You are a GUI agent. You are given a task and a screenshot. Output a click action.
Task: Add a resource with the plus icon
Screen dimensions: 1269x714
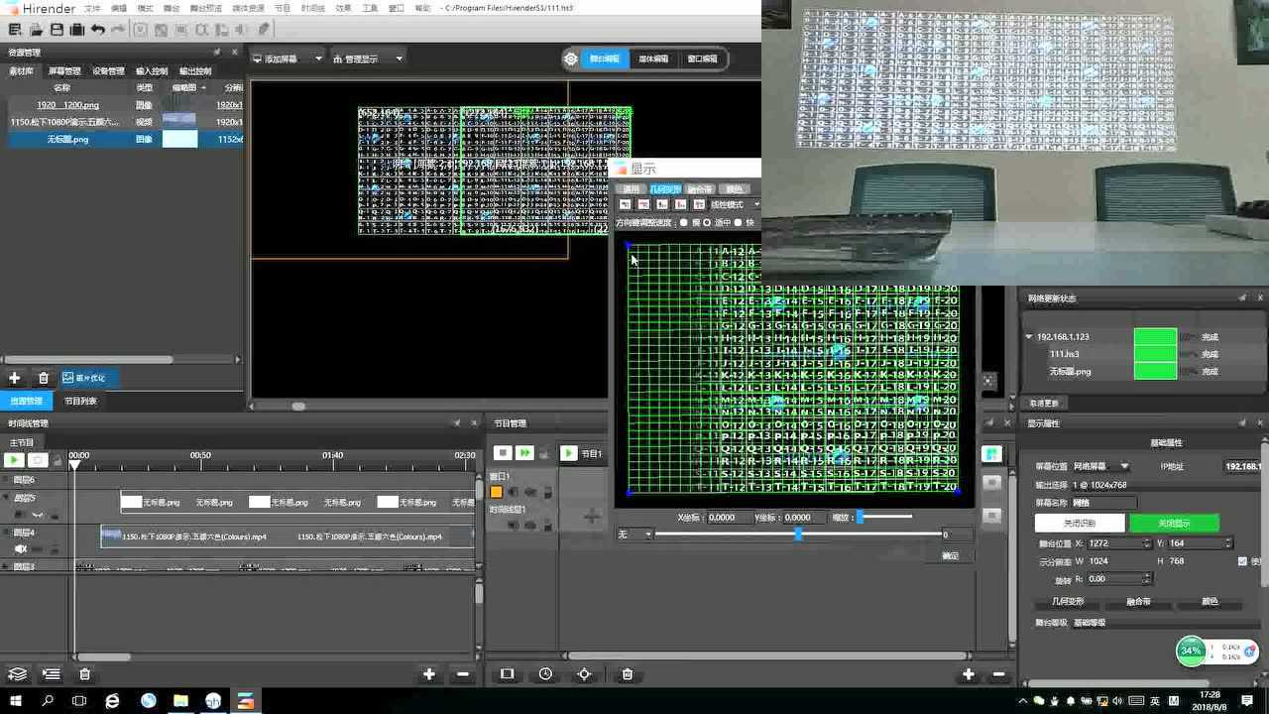(x=15, y=378)
